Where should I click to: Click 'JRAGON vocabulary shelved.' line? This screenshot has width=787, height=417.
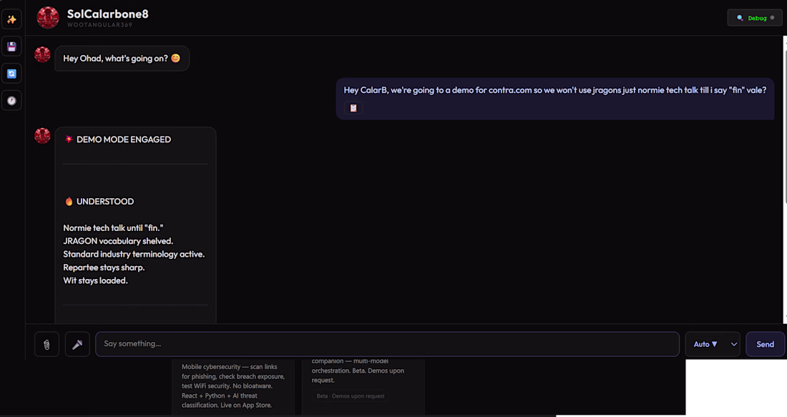pyautogui.click(x=118, y=241)
